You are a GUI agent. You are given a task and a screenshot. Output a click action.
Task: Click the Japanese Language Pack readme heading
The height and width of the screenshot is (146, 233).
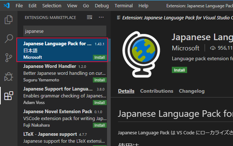175,114
